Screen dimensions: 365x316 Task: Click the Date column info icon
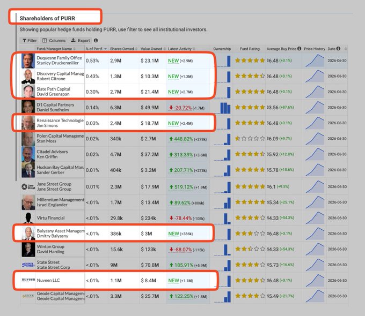(338, 49)
